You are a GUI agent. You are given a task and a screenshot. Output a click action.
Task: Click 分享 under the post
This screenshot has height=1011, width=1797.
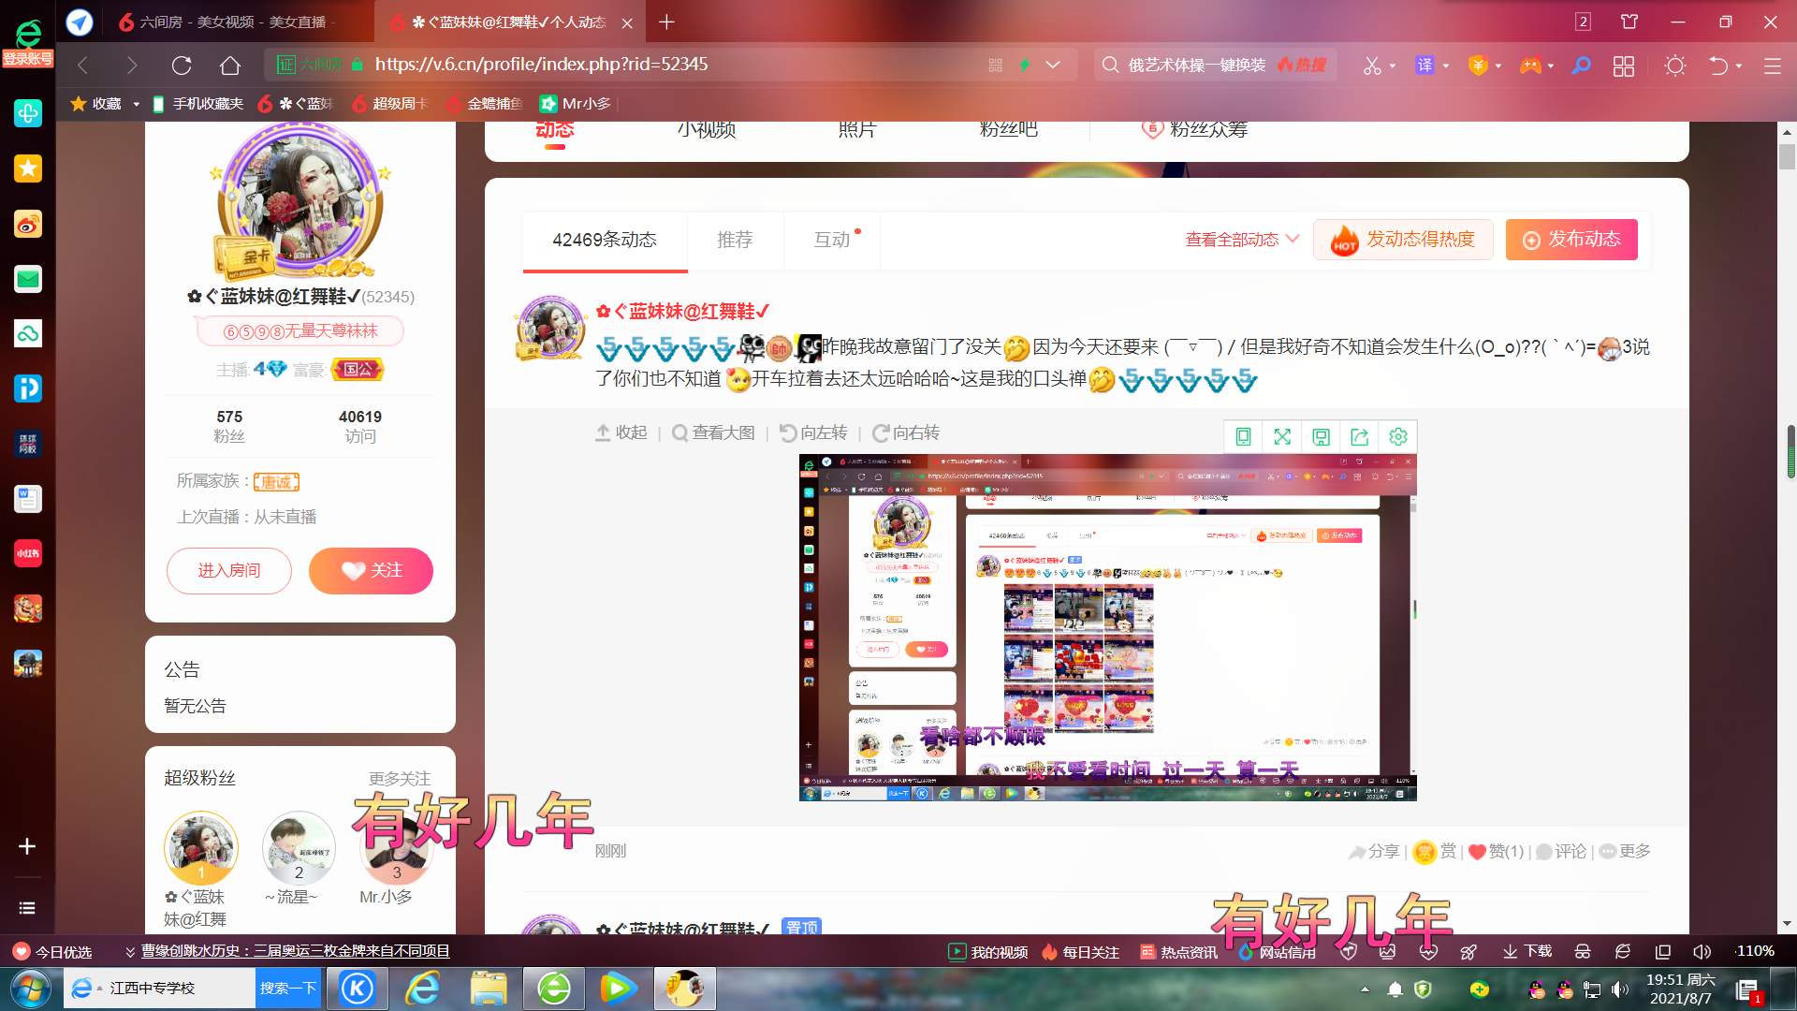coord(1374,852)
